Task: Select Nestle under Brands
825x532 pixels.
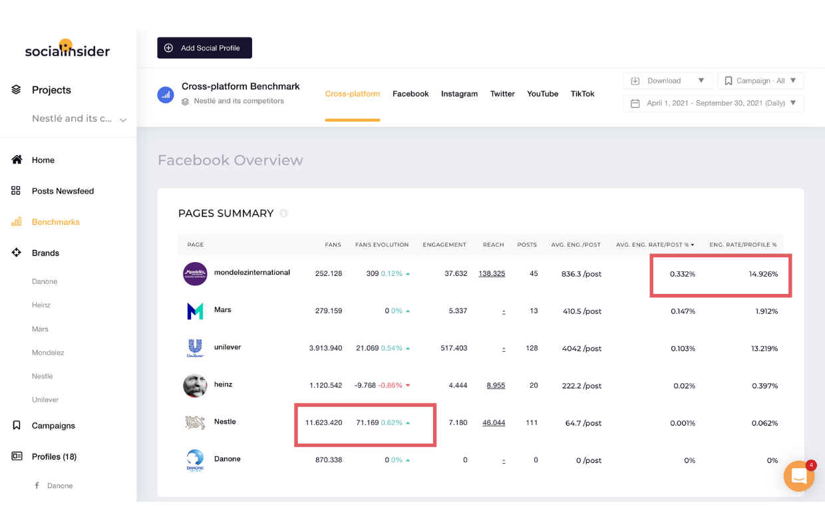Action: (x=42, y=376)
